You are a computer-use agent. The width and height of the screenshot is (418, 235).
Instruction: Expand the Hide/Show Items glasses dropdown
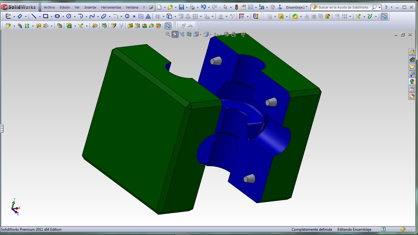point(221,35)
